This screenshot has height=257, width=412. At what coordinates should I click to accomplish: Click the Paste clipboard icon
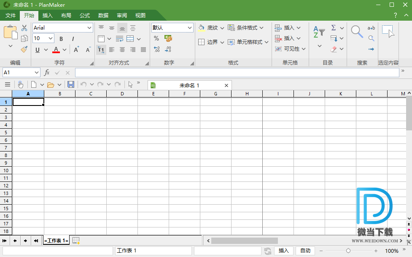click(11, 32)
